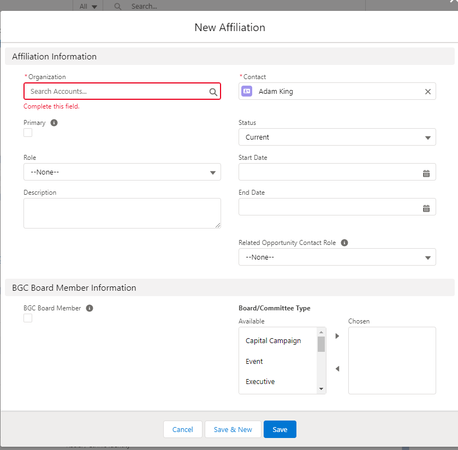
Task: Click Save & New to create another affiliation
Action: pyautogui.click(x=233, y=429)
